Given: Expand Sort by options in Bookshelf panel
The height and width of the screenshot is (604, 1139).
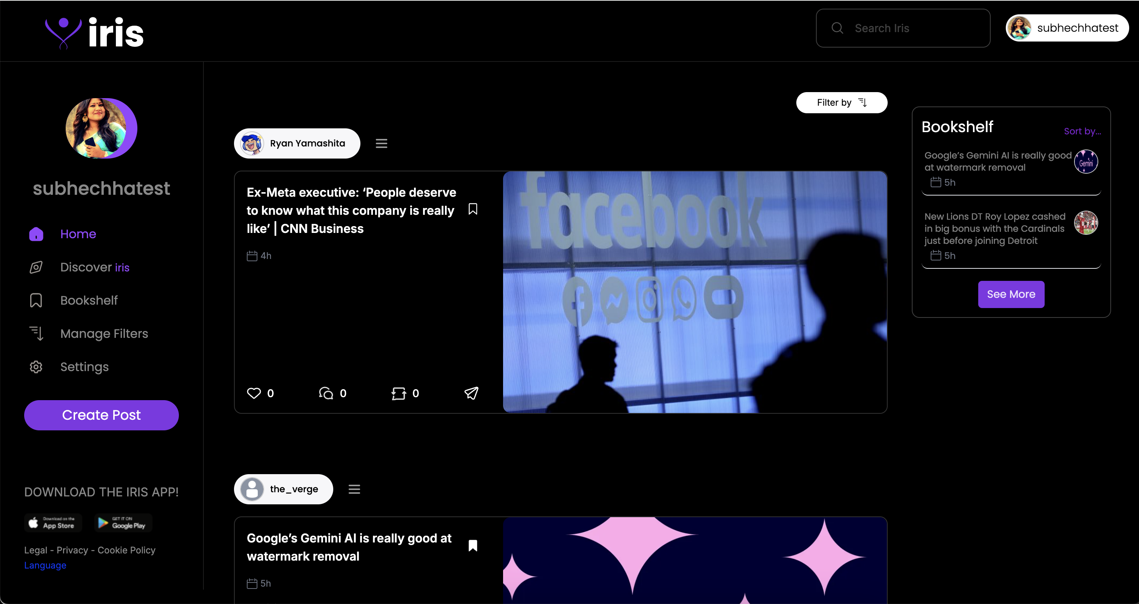Looking at the screenshot, I should click(x=1082, y=131).
